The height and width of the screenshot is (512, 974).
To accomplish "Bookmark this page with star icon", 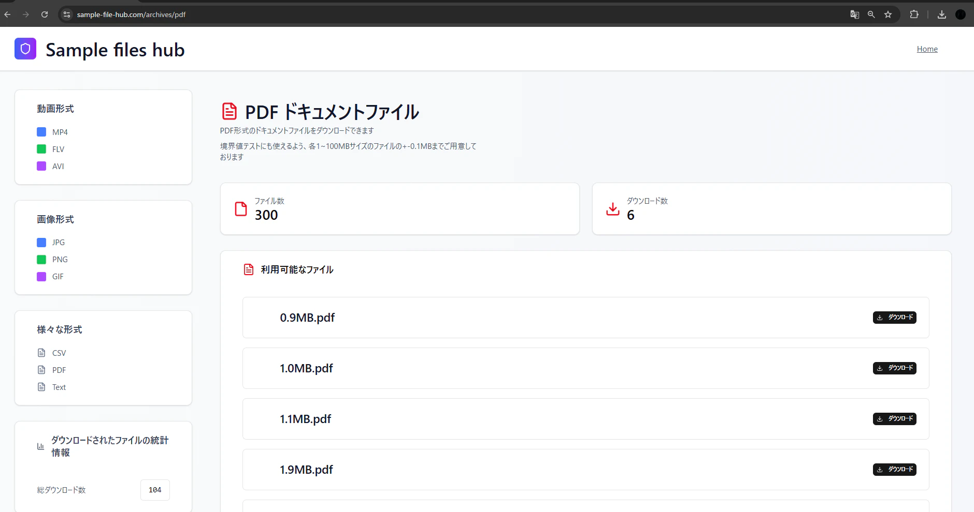I will tap(888, 14).
